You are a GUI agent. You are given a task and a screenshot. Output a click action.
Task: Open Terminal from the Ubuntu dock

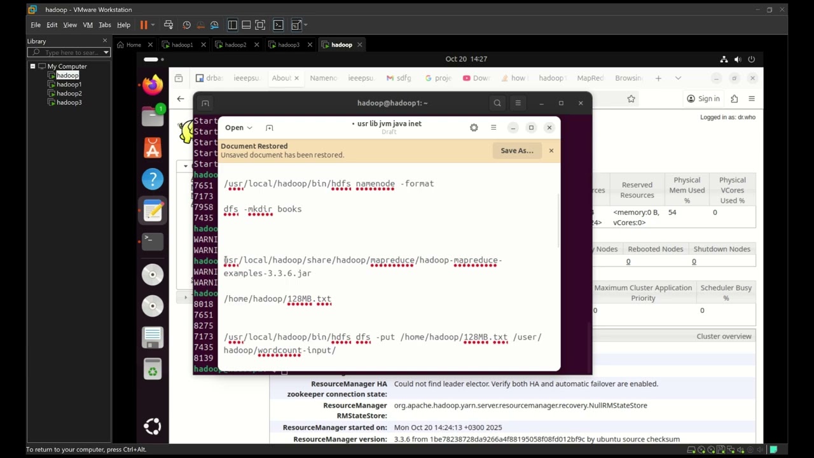[x=153, y=241]
